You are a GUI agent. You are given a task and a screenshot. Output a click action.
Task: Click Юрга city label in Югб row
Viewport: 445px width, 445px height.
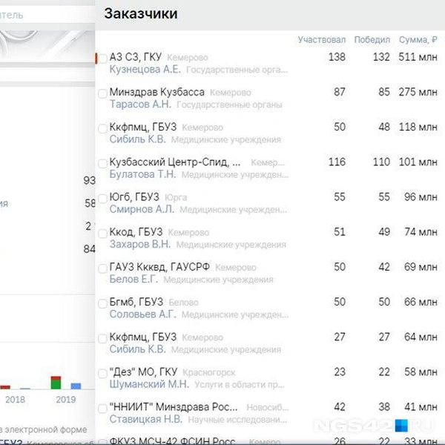click(x=176, y=197)
